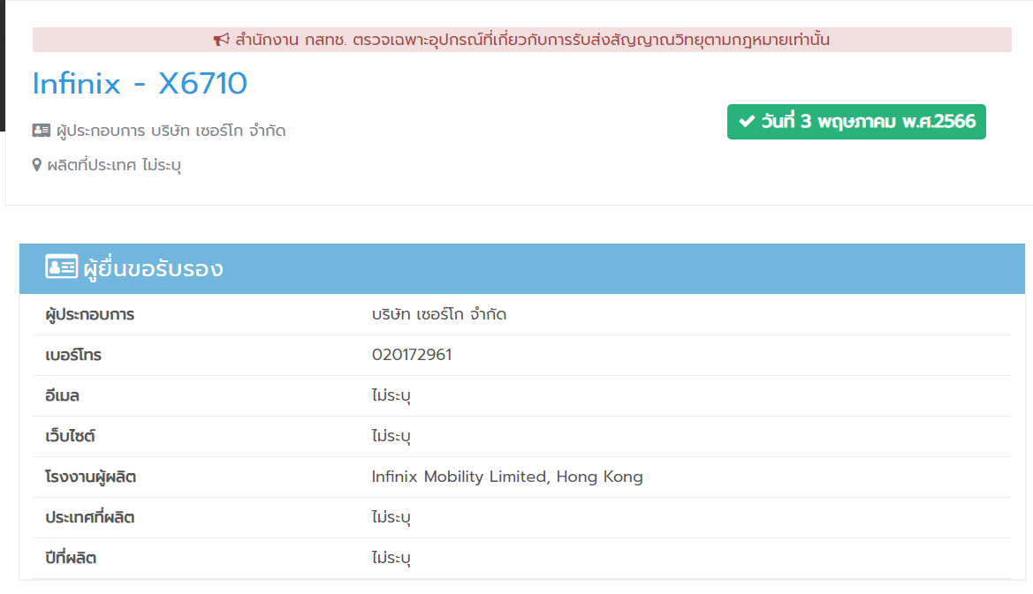1033x594 pixels.
Task: Click the ผู้ประกอบการ label in the table
Action: (x=90, y=314)
